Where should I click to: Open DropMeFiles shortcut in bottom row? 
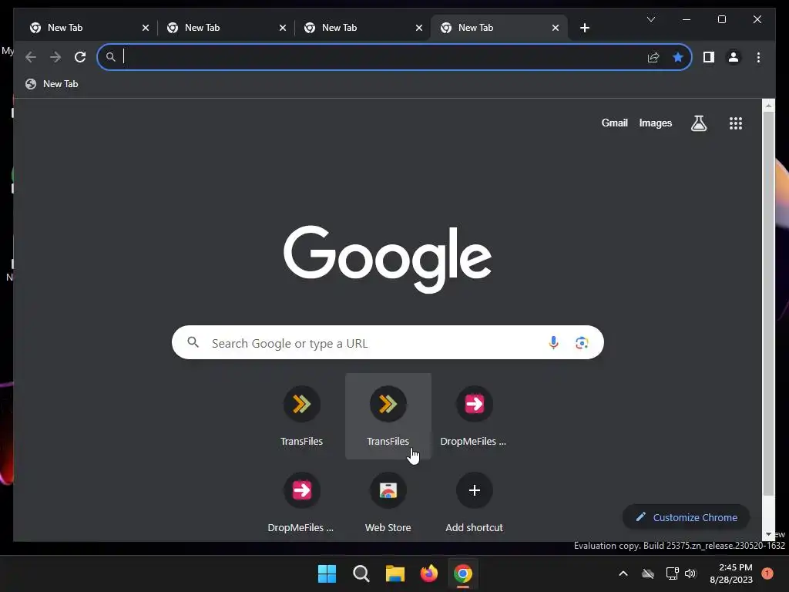coord(301,503)
